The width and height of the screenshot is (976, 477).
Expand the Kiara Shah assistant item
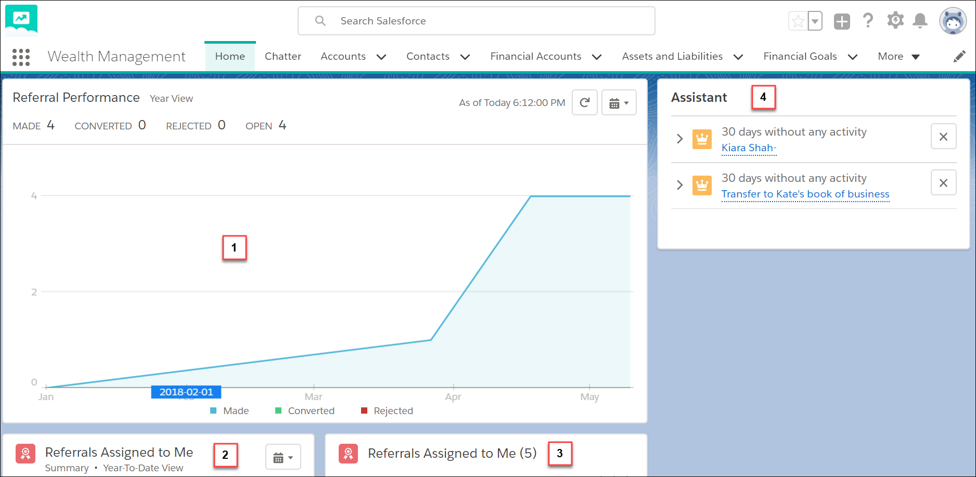679,139
